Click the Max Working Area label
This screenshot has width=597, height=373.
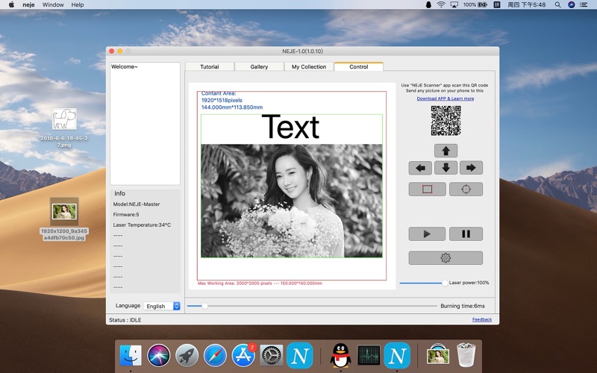click(x=260, y=283)
